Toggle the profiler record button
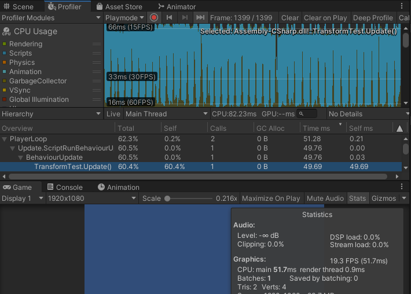This screenshot has width=411, height=294. [x=154, y=17]
